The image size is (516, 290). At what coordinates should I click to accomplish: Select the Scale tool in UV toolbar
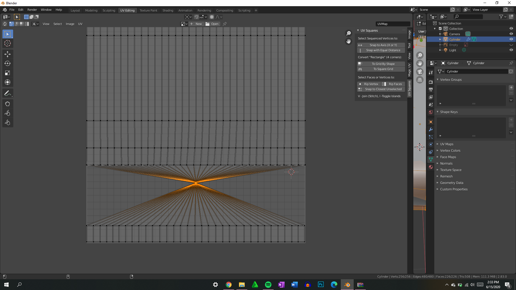coord(8,73)
